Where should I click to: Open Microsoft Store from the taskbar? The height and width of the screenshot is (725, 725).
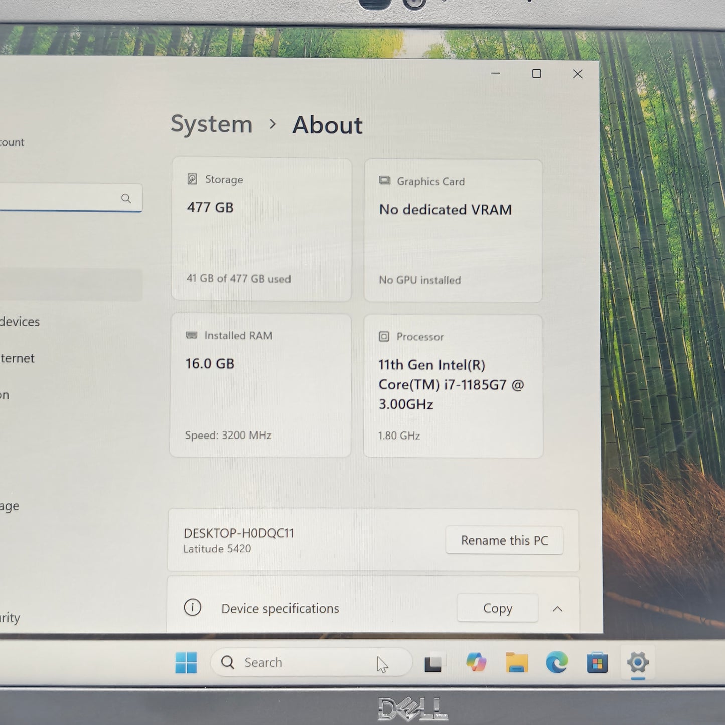[x=597, y=663]
